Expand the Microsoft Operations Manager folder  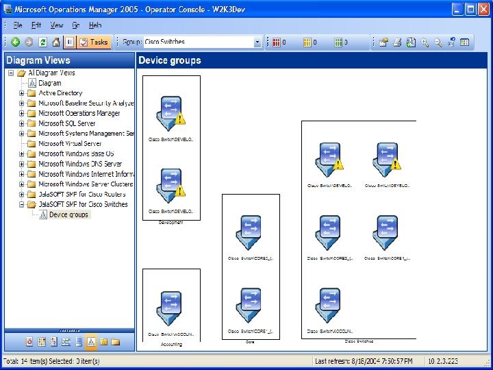pos(21,113)
